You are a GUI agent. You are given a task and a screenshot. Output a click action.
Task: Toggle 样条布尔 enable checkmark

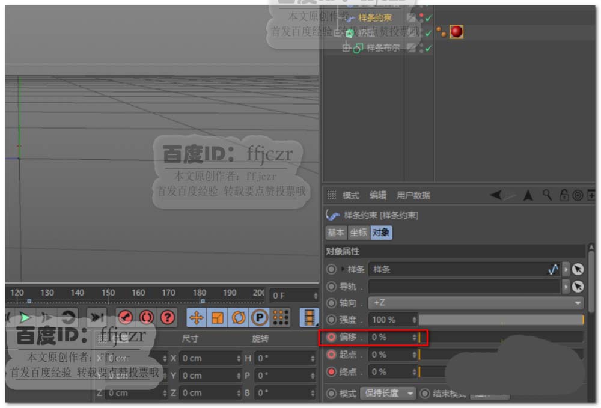[429, 48]
